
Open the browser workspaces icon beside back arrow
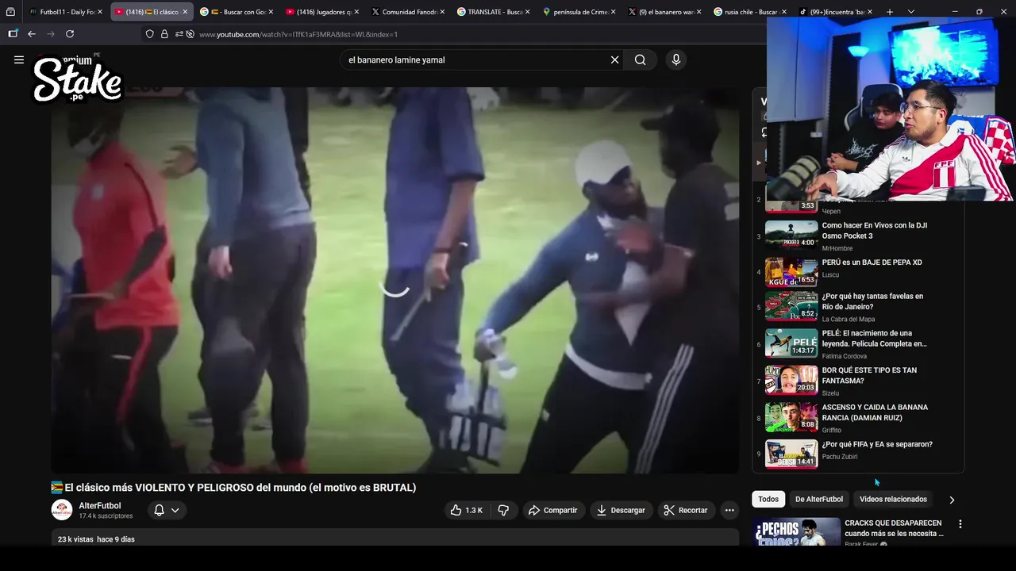pos(13,34)
